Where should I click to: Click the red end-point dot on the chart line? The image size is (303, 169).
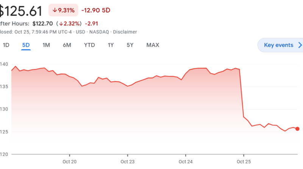click(297, 129)
